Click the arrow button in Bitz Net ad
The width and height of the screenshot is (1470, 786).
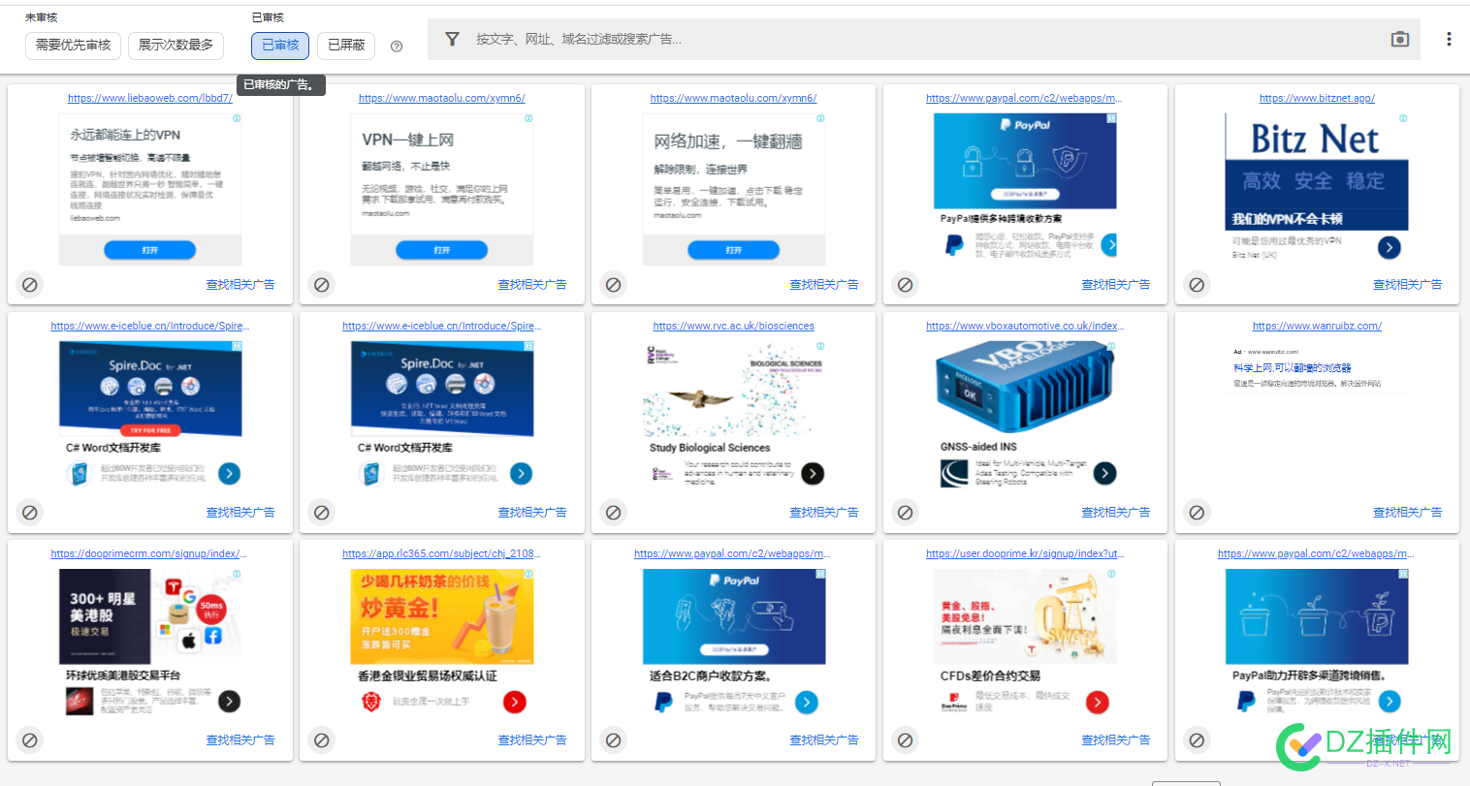(1389, 247)
